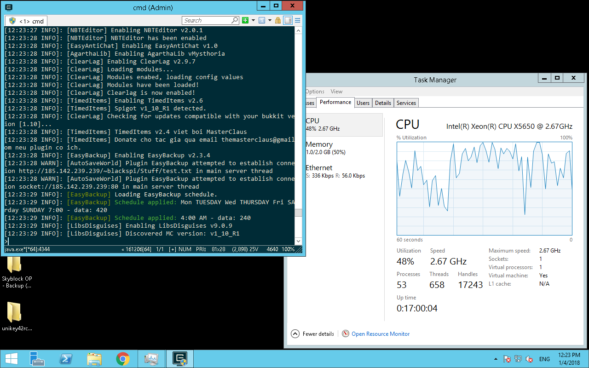589x368 pixels.
Task: Click the Open Resource Monitor link
Action: pos(380,334)
